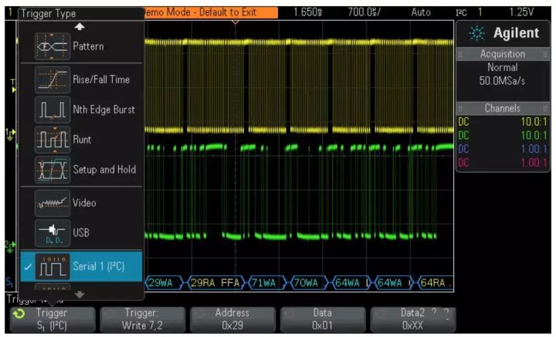
Task: Select the Pattern trigger icon
Action: click(53, 47)
